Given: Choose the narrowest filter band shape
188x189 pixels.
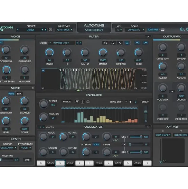Looking at the screenshot, I should 127,43.
